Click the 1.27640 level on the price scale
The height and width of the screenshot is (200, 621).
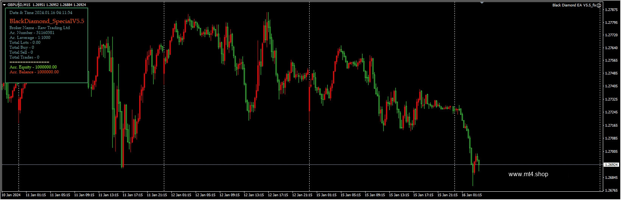coord(612,48)
